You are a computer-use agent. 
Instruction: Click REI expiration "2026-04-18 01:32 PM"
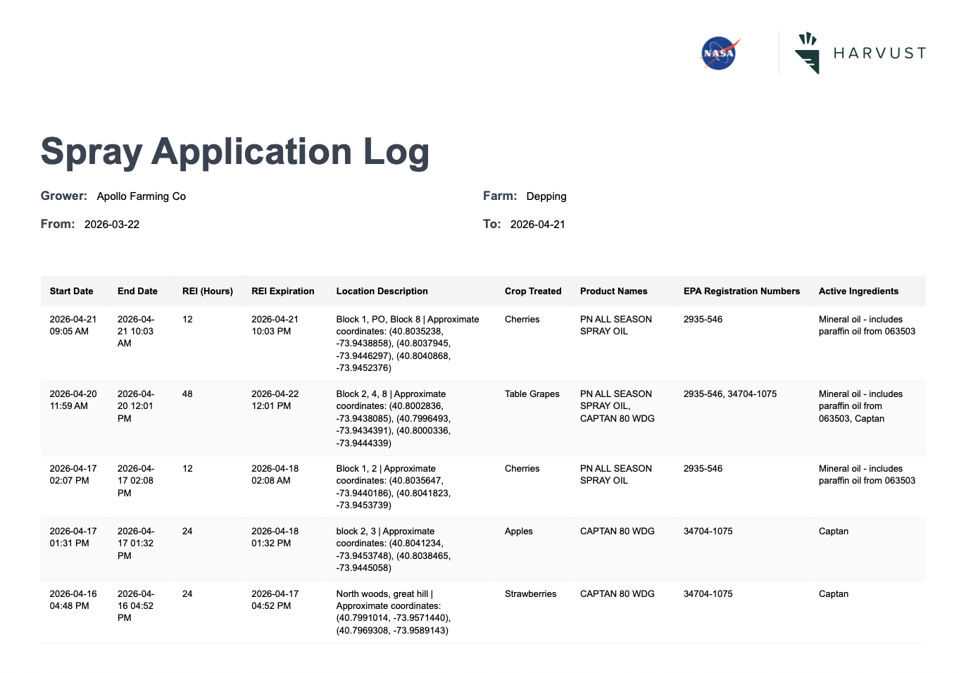[275, 537]
